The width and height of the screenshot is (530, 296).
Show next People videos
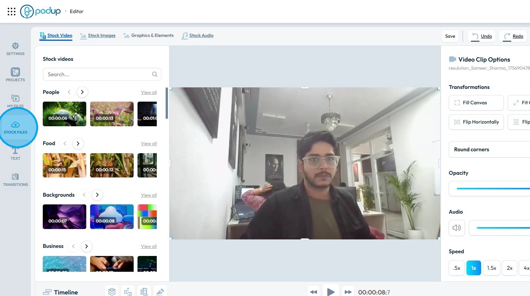click(x=82, y=92)
